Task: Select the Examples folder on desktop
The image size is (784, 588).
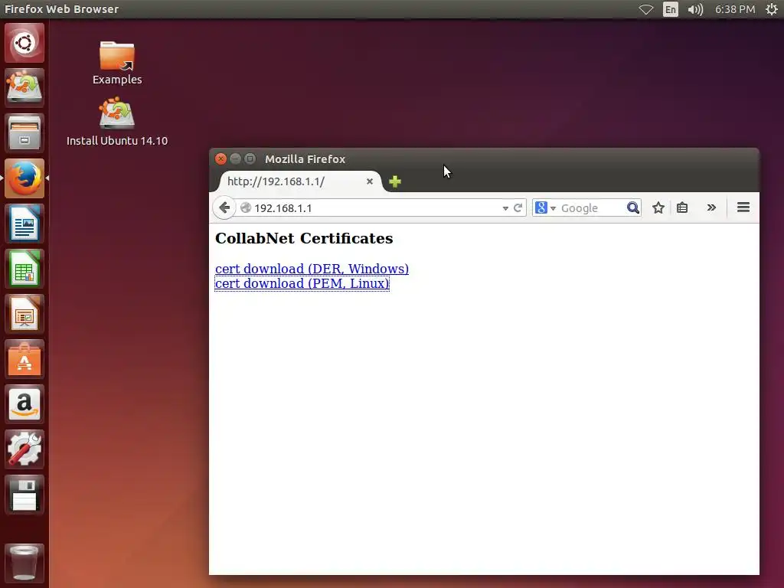Action: [117, 63]
